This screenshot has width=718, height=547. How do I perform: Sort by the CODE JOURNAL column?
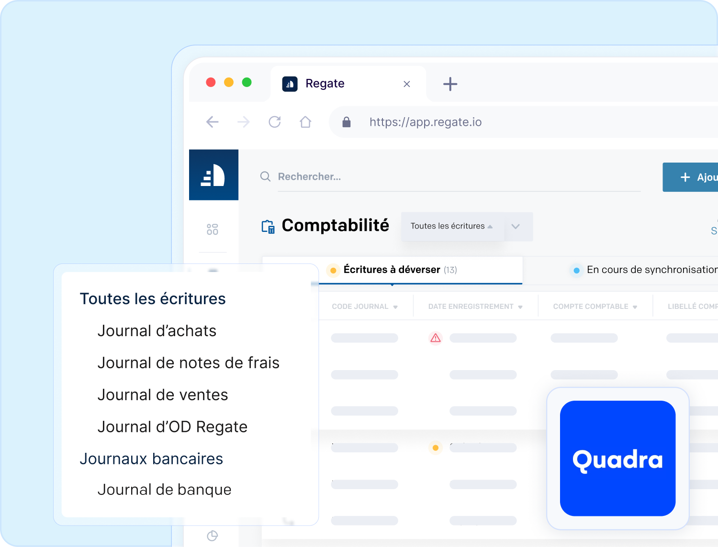(365, 306)
